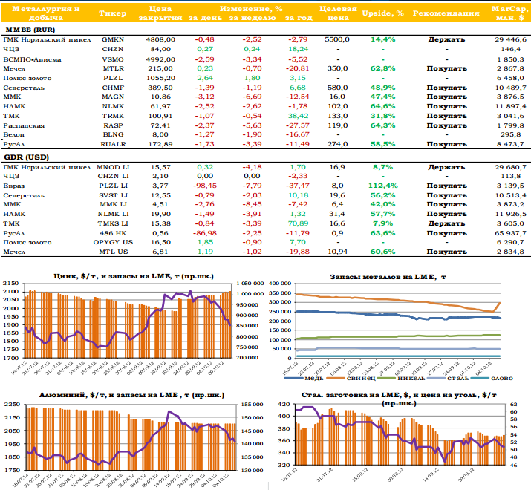Click the 'Тикер' column header
Viewport: 531px width, 490px height.
(x=113, y=13)
